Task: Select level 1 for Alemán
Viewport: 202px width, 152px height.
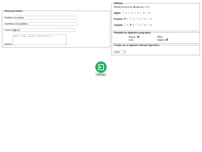Action: click(x=125, y=25)
